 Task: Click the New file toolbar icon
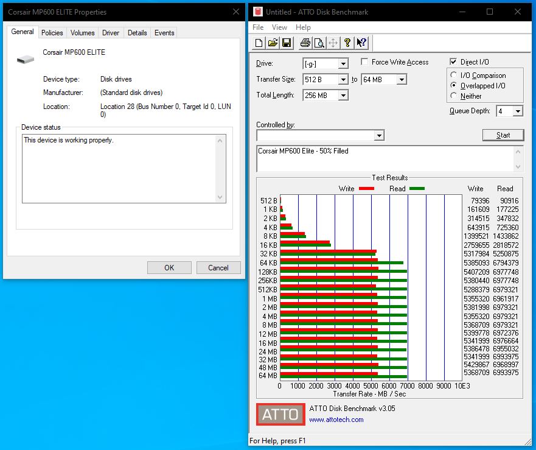[259, 43]
